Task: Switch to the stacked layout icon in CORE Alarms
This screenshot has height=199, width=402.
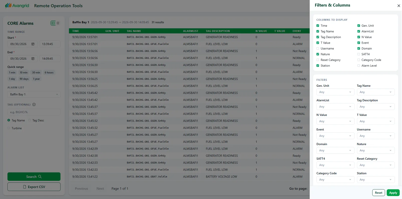Action: coord(58,23)
